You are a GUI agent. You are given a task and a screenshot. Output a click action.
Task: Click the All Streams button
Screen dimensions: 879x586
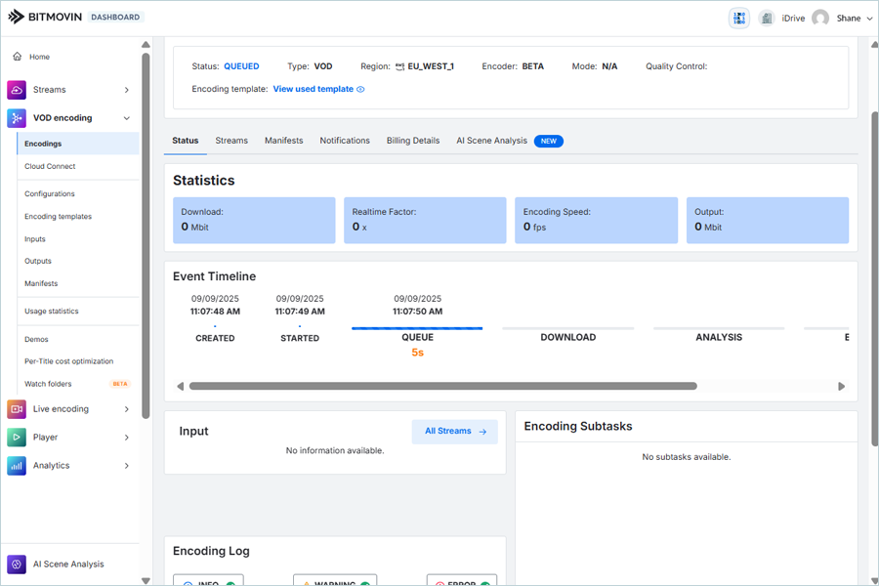pyautogui.click(x=454, y=432)
